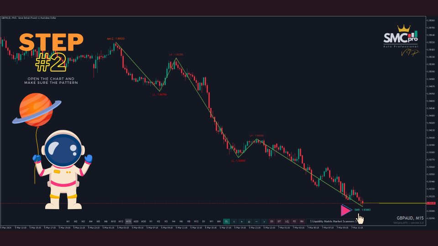Click the FE button in toolbar
This screenshot has width=438, height=246.
point(294,221)
